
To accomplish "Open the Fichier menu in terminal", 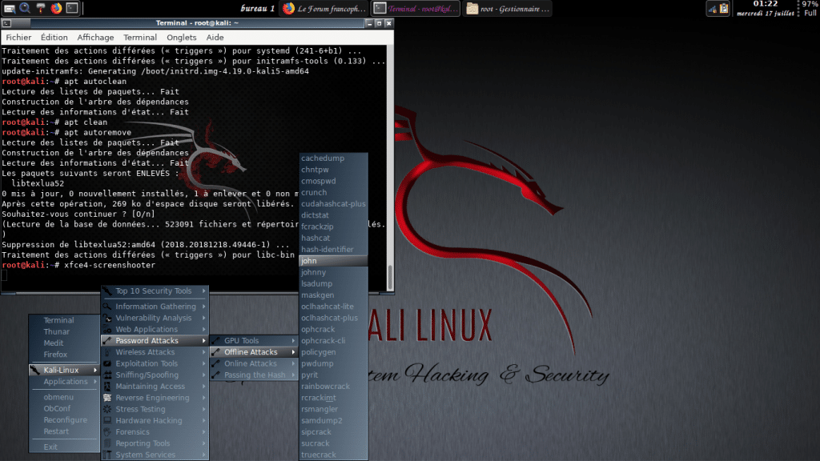I will [x=18, y=38].
